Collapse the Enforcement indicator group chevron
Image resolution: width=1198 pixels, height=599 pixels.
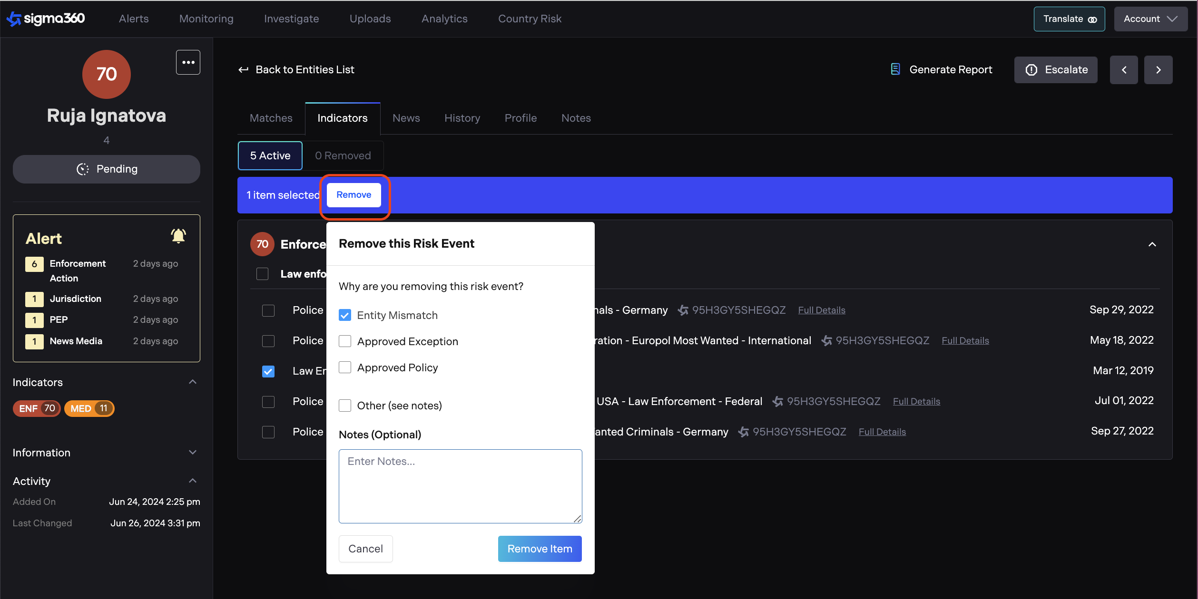click(x=1152, y=244)
